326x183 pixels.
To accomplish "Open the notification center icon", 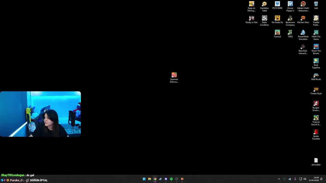I will click(321, 179).
